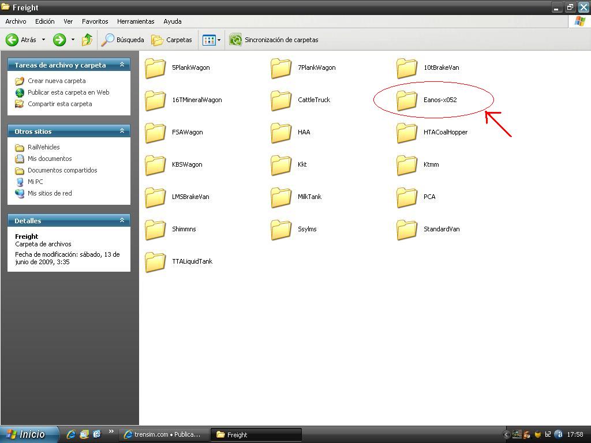Screen dimensions: 591x443
Task: Click Crear nueva carpeta link
Action: [57, 81]
